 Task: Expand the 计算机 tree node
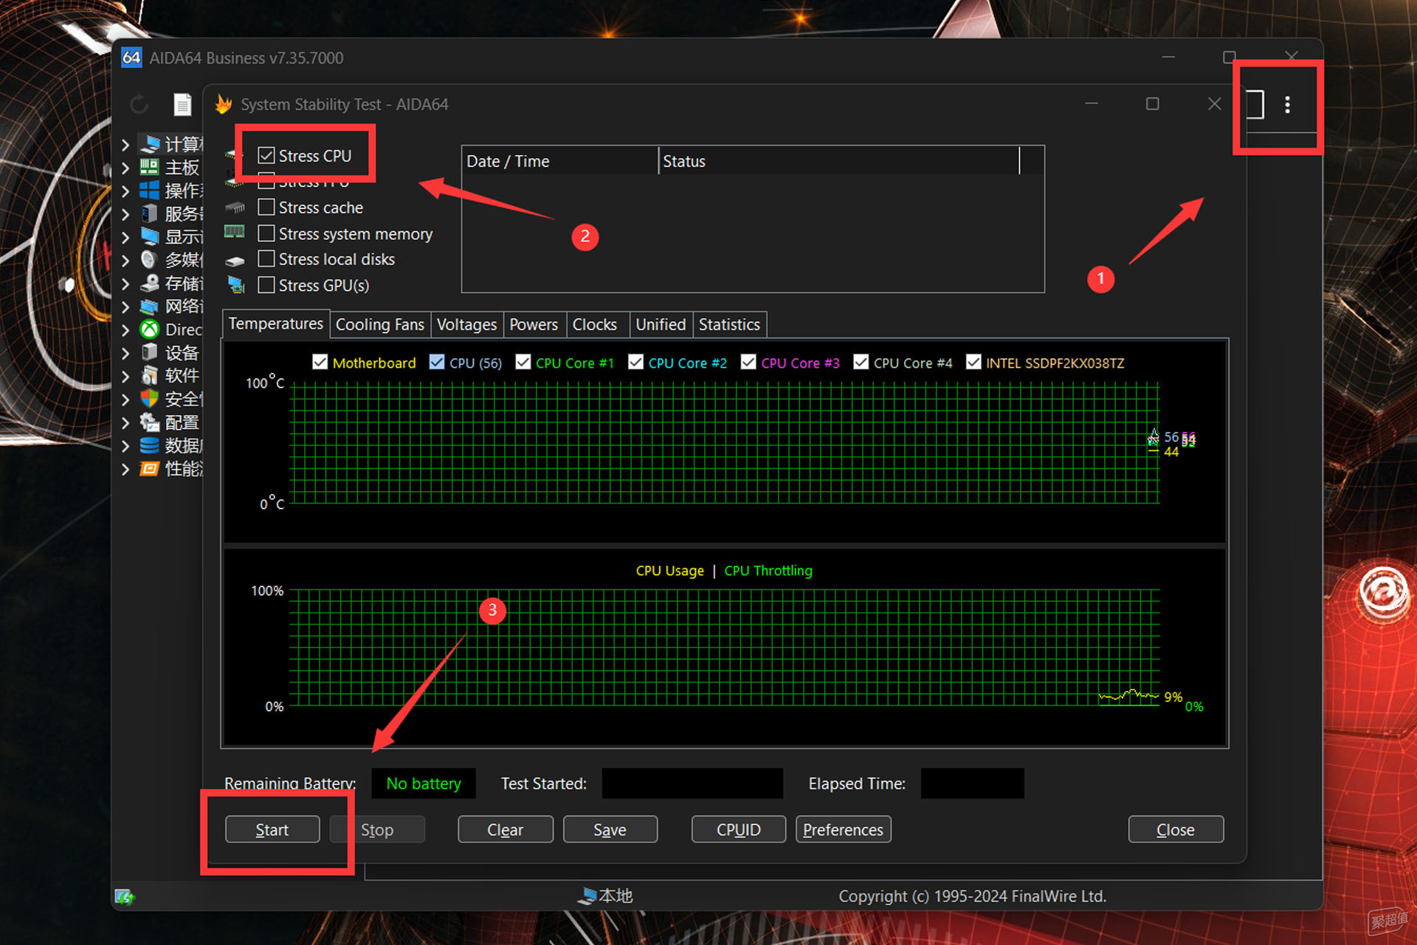tap(125, 145)
